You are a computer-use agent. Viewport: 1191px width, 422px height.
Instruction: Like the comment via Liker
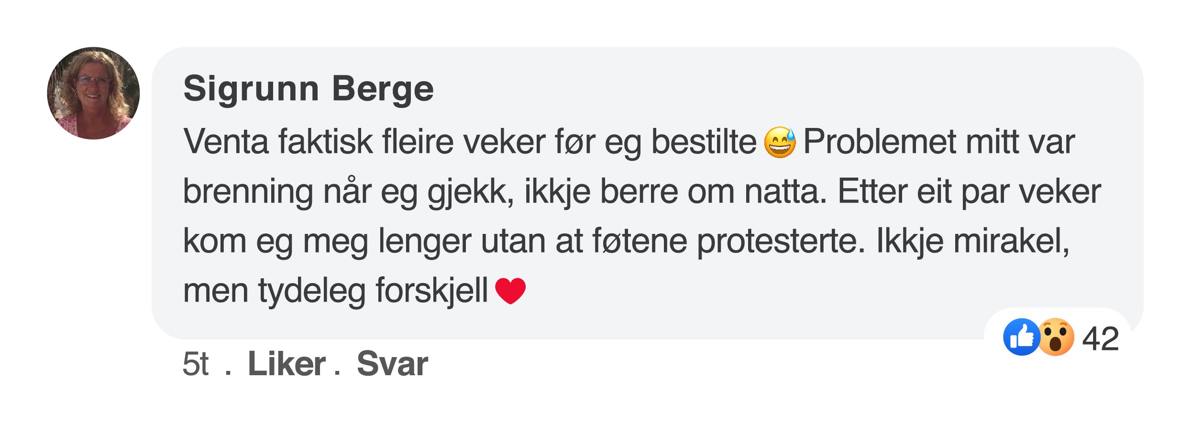click(287, 364)
